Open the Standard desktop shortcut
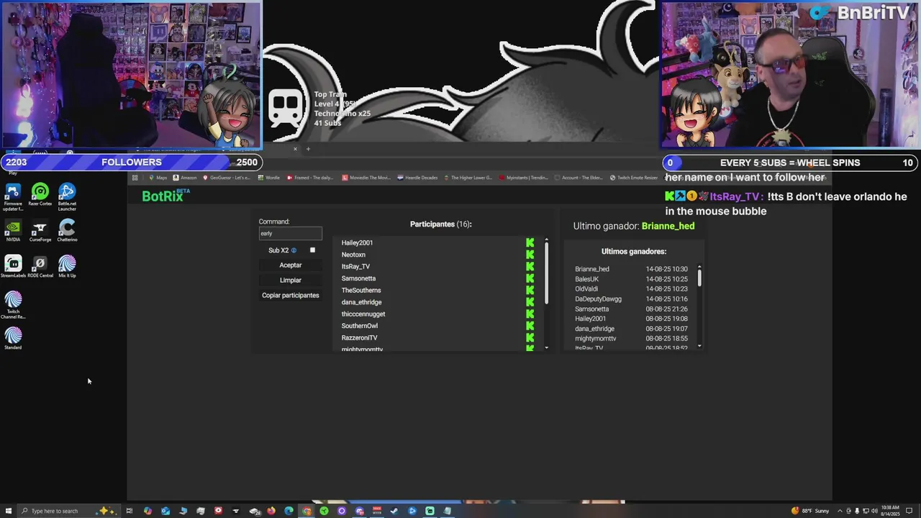Viewport: 921px width, 518px height. (13, 339)
